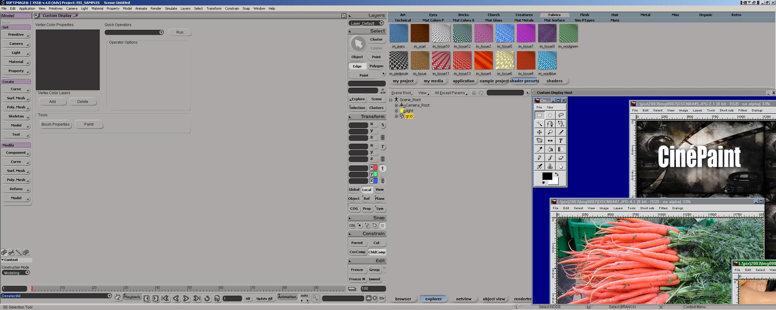Collapse the Scene_Root tree node
Viewport: 776px width, 310px height.
point(391,100)
